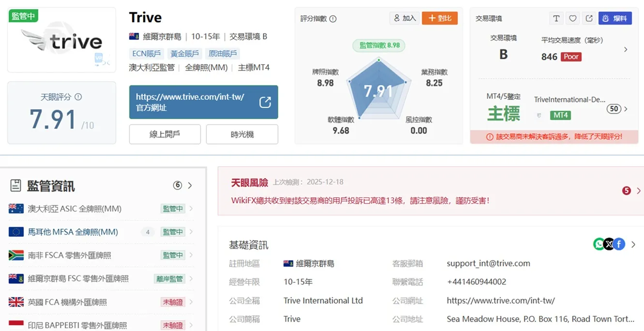Click the EU flag icon for MFSA
Viewport: 644px width, 331px height.
tap(16, 232)
